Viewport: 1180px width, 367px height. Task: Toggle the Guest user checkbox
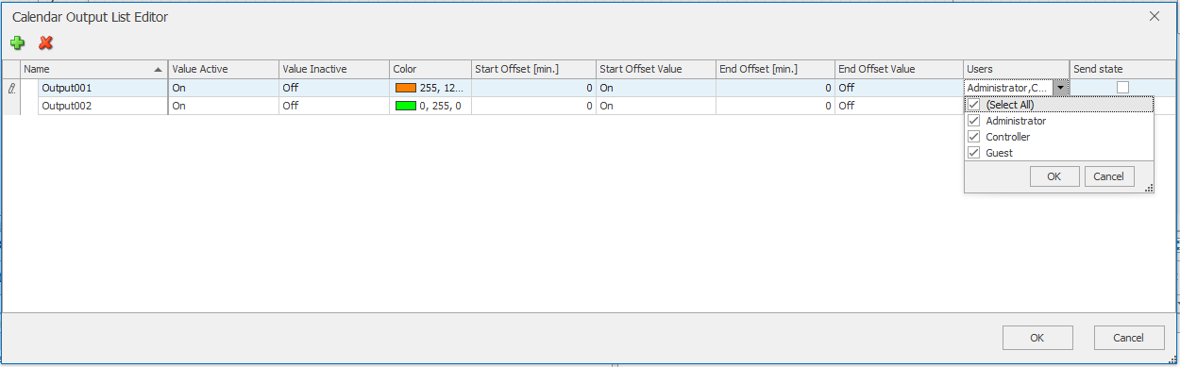click(x=974, y=153)
